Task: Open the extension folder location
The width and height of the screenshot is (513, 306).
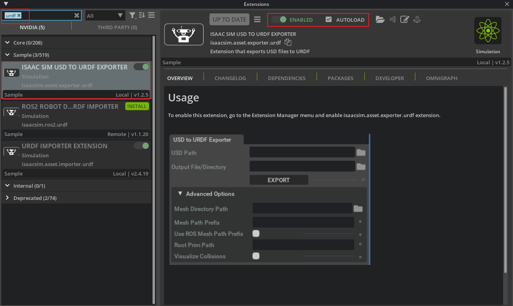Action: pyautogui.click(x=380, y=19)
